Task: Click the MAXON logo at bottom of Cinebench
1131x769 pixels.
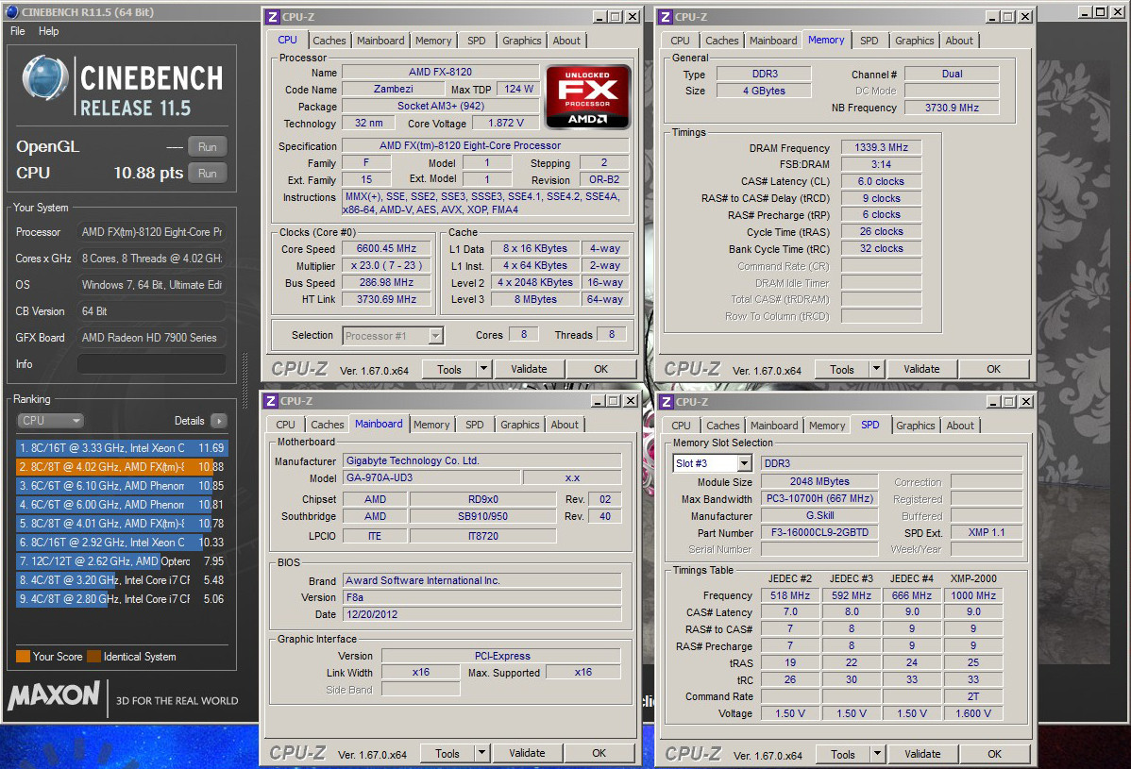Action: [54, 694]
